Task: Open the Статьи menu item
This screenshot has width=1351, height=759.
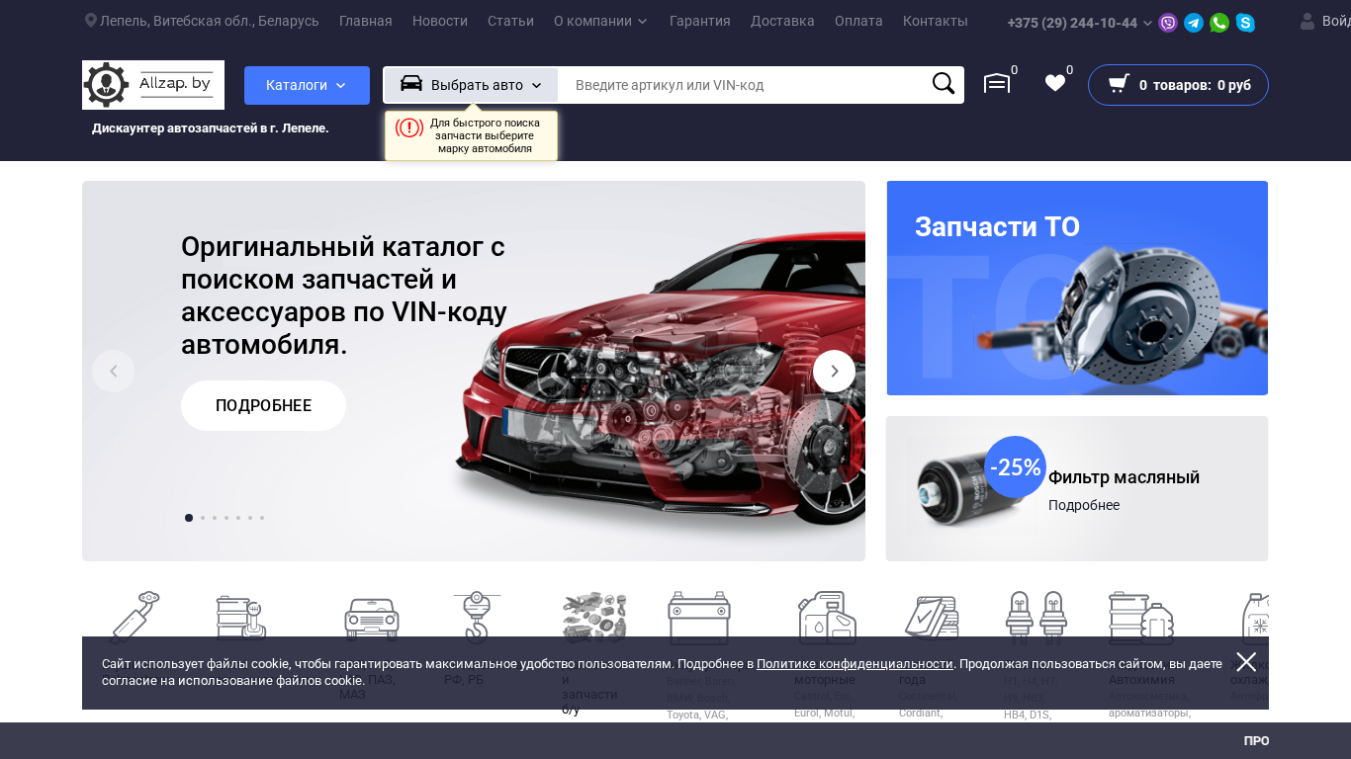Action: click(x=510, y=21)
